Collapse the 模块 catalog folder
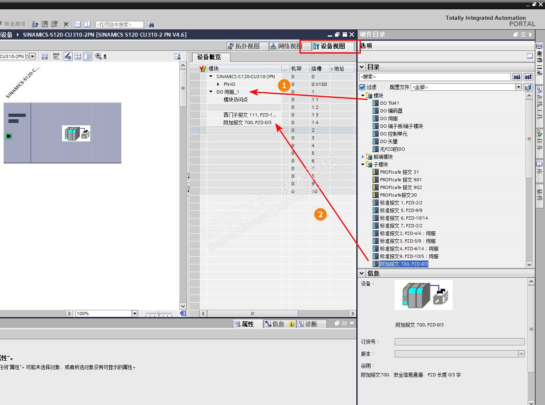This screenshot has height=405, width=545. click(363, 96)
